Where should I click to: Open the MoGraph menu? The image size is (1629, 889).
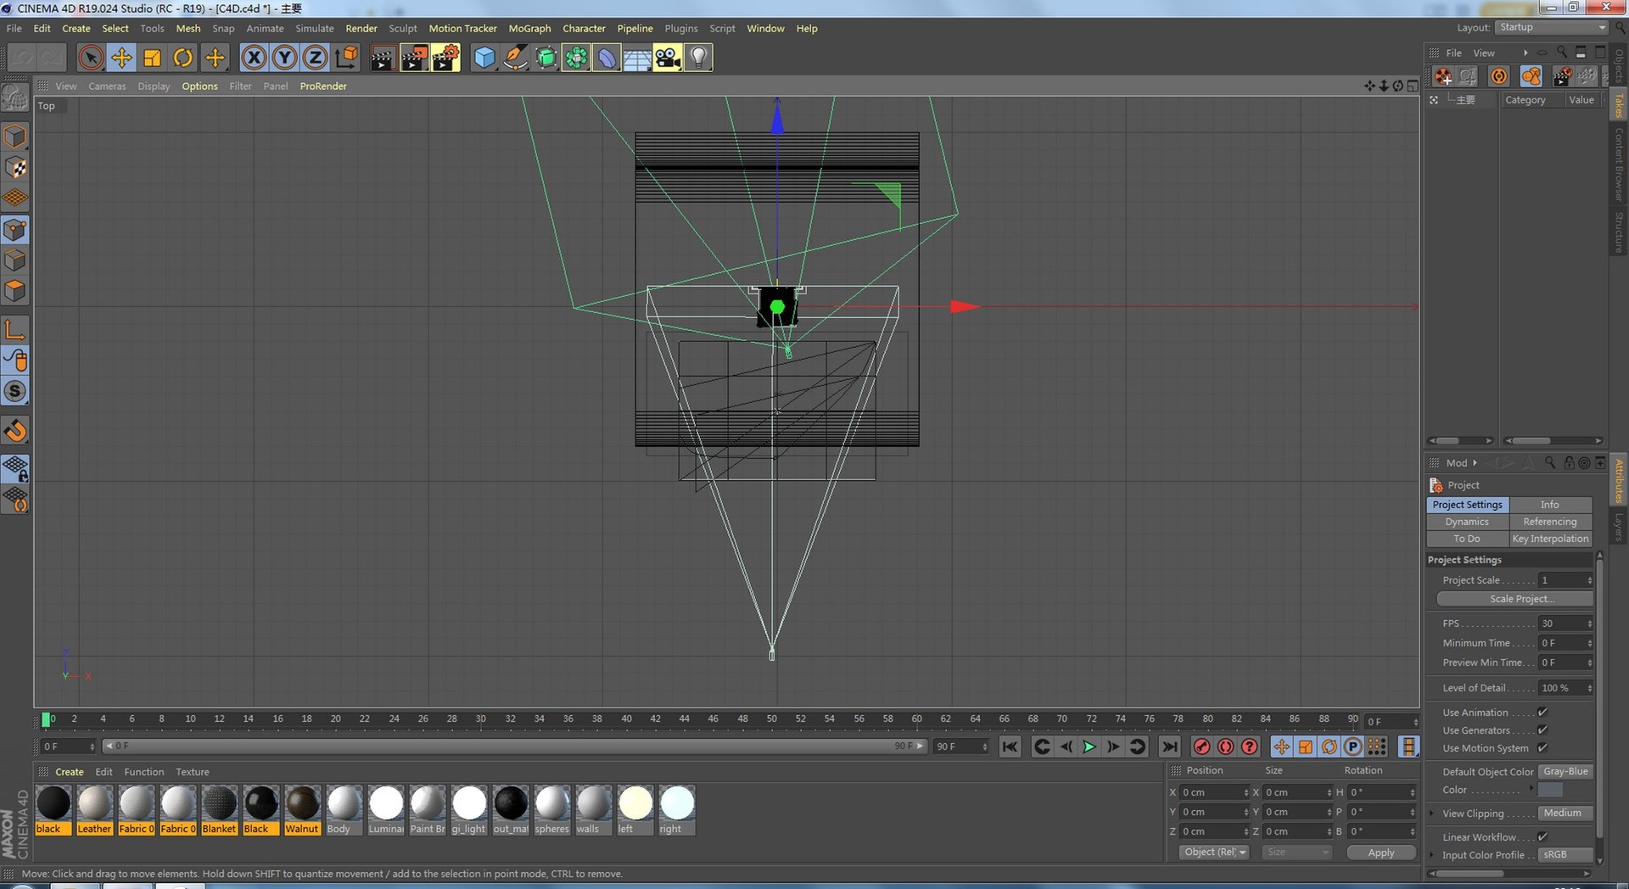tap(529, 28)
